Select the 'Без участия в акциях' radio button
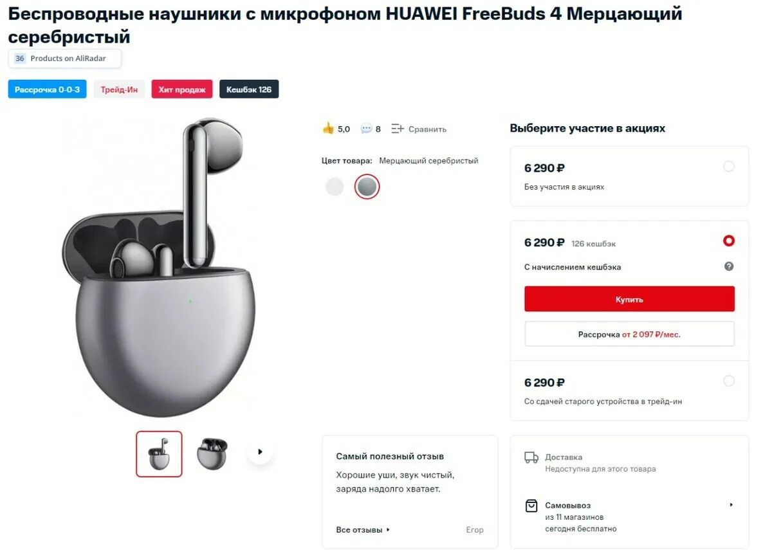This screenshot has height=550, width=772. coord(729,167)
